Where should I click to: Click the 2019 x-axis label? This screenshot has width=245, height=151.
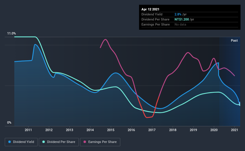(193, 130)
